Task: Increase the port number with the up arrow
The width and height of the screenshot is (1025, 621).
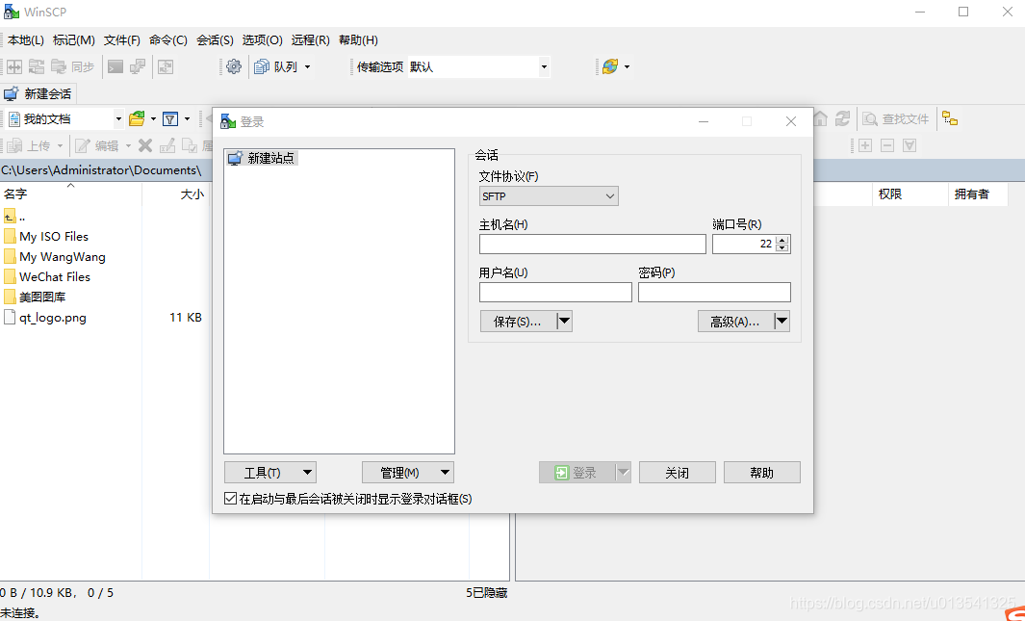Action: [782, 239]
